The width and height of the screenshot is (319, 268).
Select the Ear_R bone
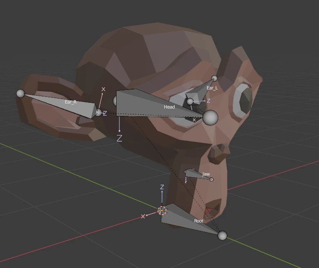tap(61, 105)
